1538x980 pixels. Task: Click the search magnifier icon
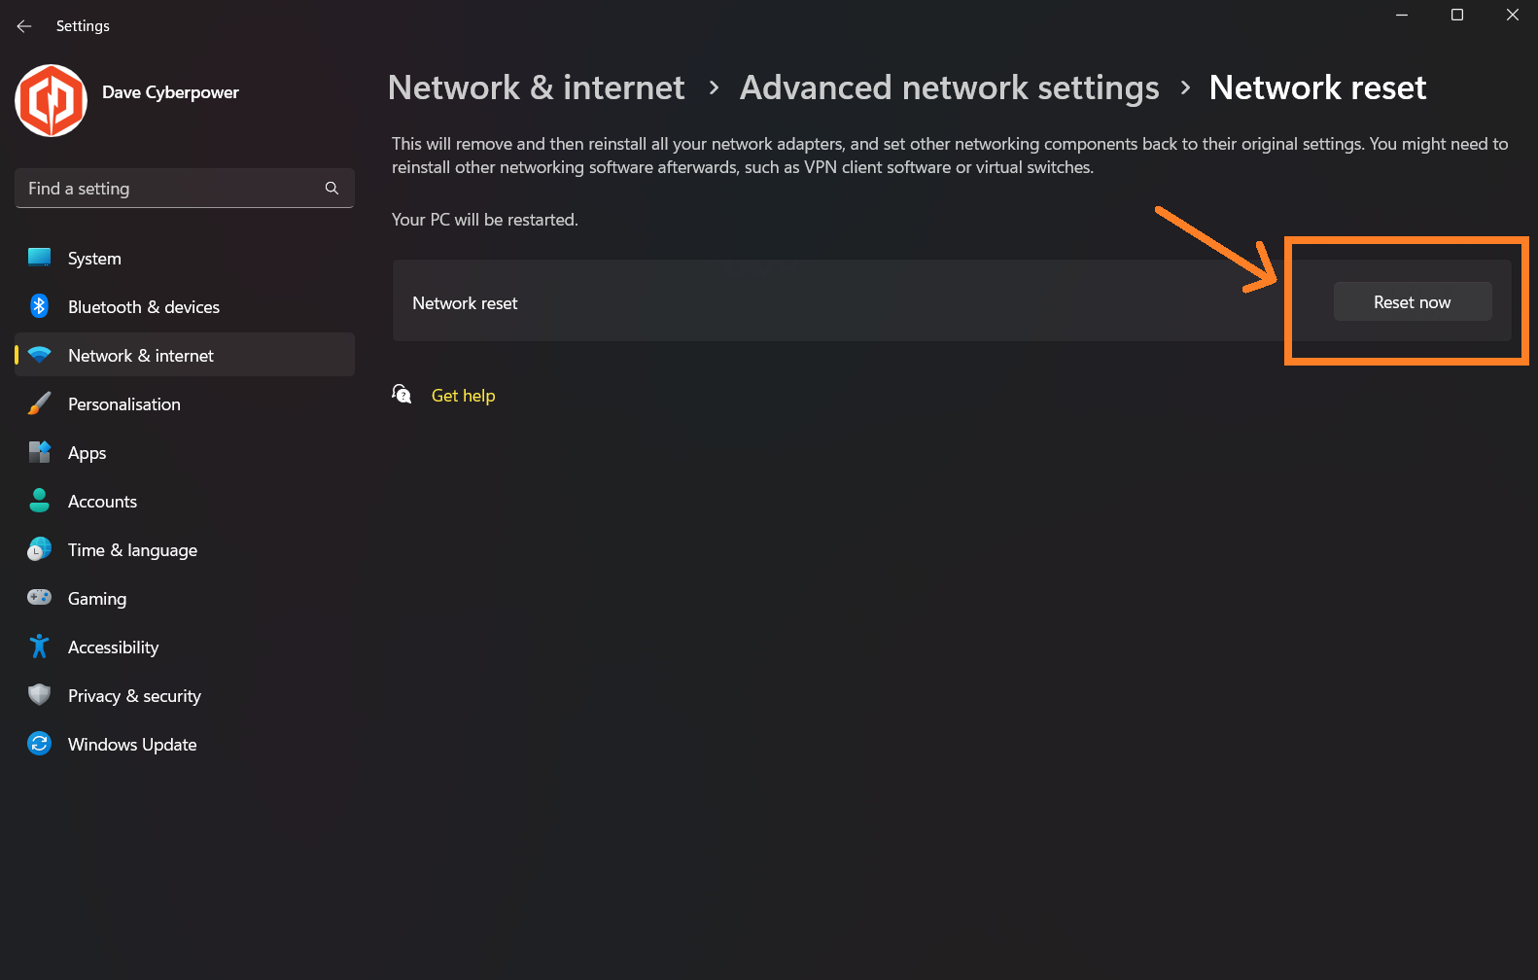[x=332, y=188]
